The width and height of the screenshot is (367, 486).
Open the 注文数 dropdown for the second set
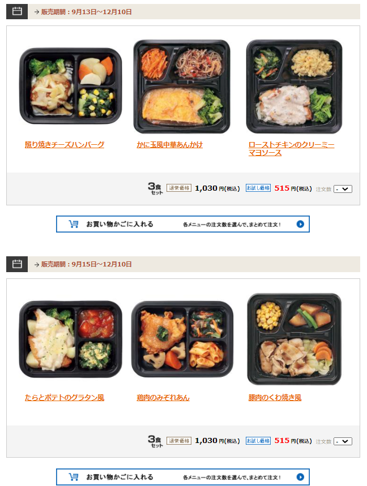click(343, 441)
